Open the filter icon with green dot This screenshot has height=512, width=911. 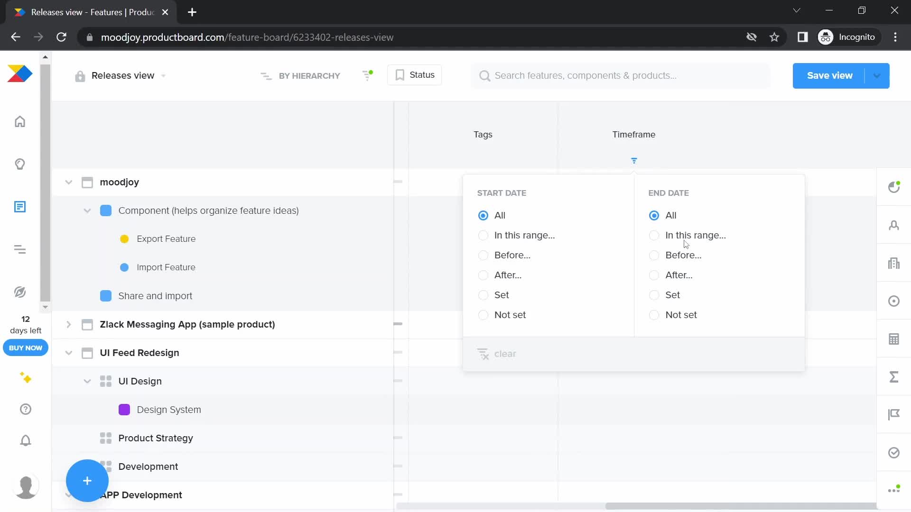tap(368, 75)
